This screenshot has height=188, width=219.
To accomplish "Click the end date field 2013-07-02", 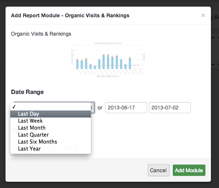I will (x=170, y=108).
